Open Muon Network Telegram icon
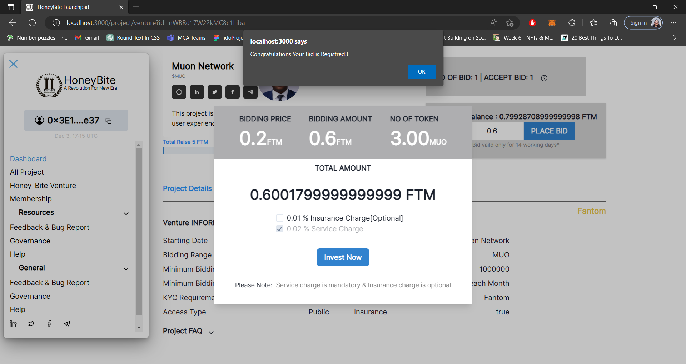This screenshot has height=364, width=686. tap(250, 92)
